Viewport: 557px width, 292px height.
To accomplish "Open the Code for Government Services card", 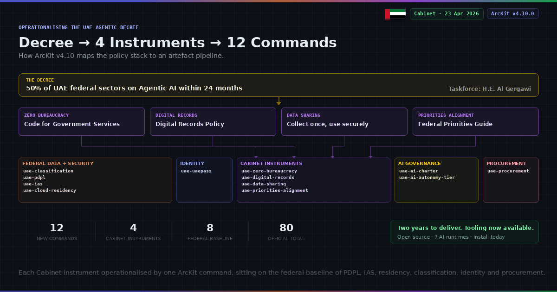I will tap(82, 121).
